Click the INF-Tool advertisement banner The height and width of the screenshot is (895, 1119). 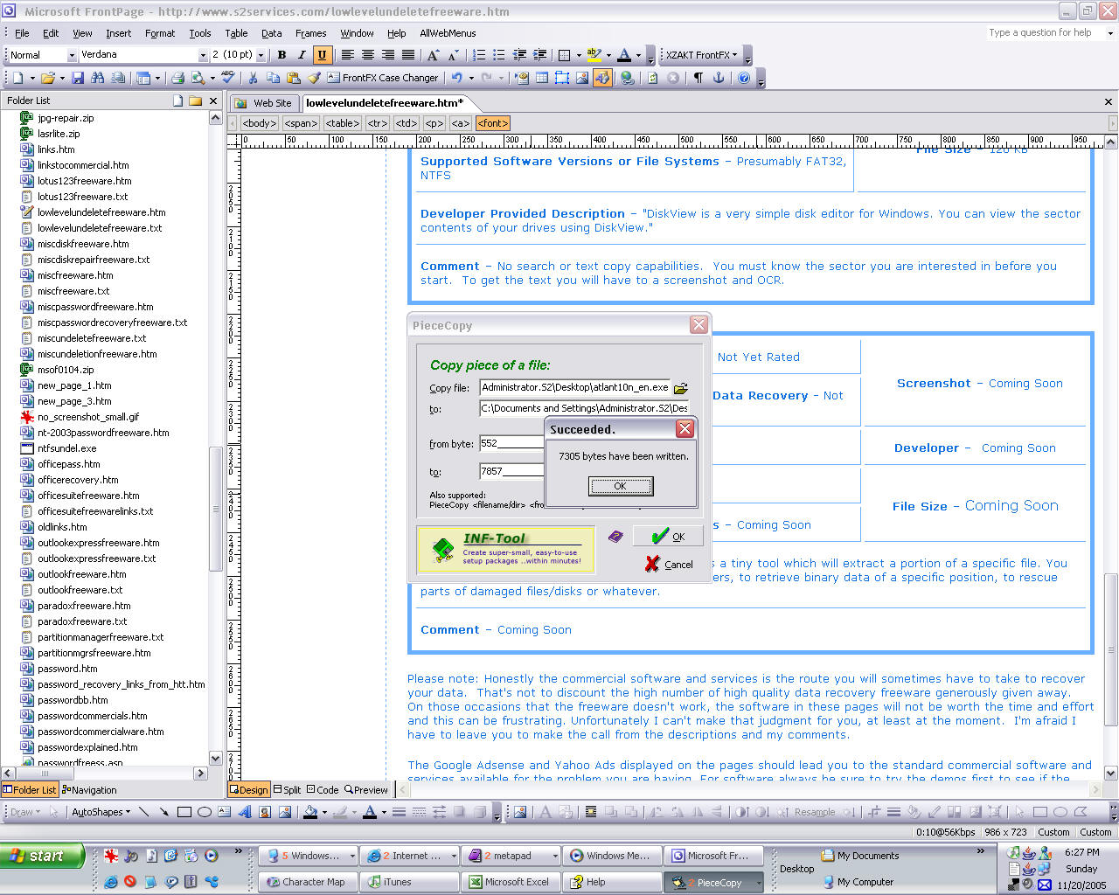(x=506, y=550)
